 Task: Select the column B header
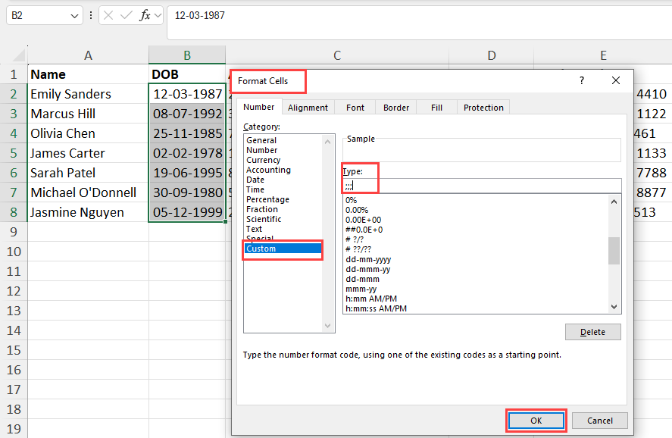[x=186, y=55]
